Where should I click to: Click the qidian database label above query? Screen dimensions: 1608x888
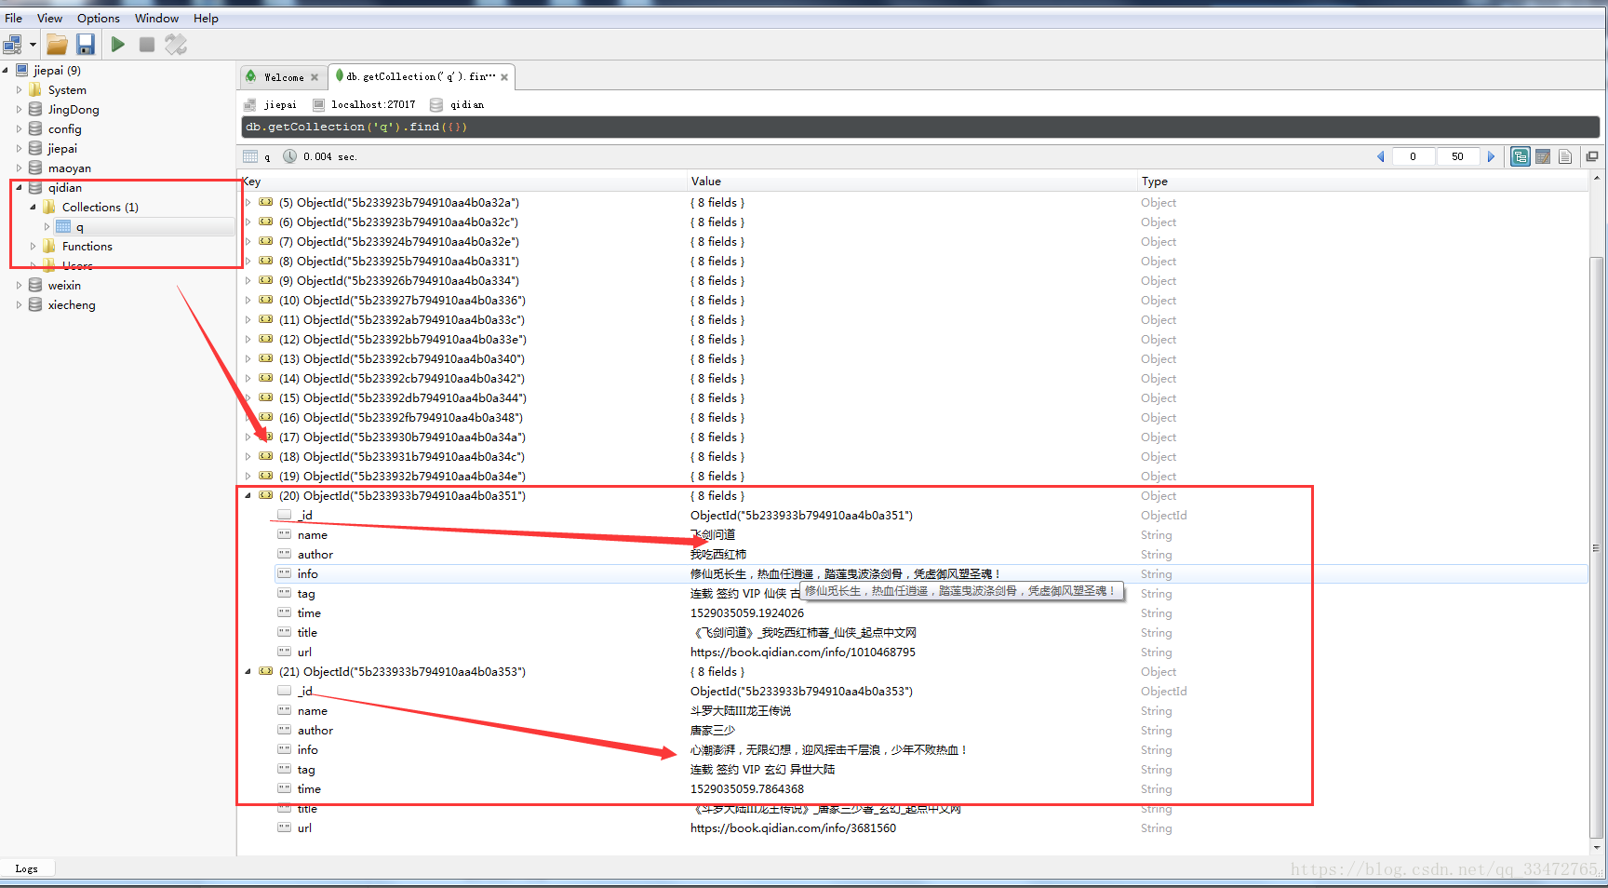(x=467, y=104)
